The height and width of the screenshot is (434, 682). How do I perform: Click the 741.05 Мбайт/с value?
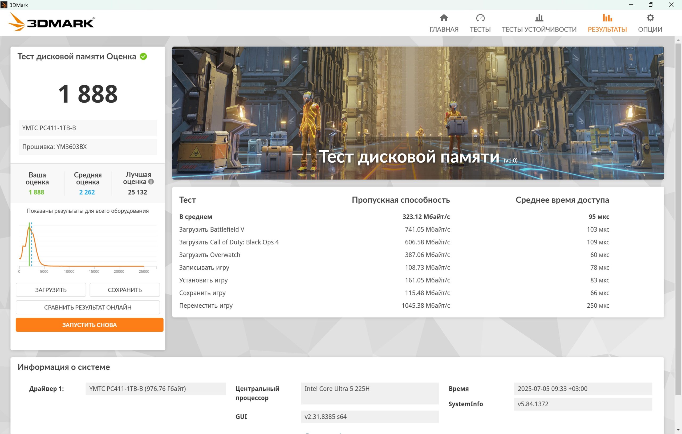pos(427,229)
